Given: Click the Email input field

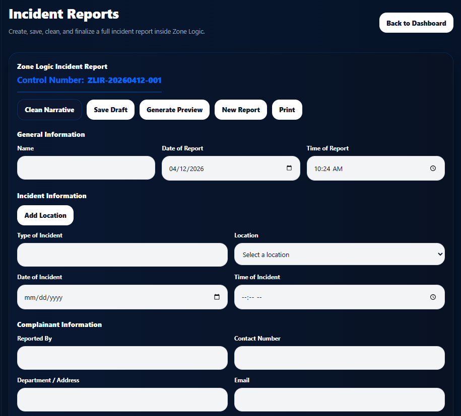Looking at the screenshot, I should pos(339,399).
